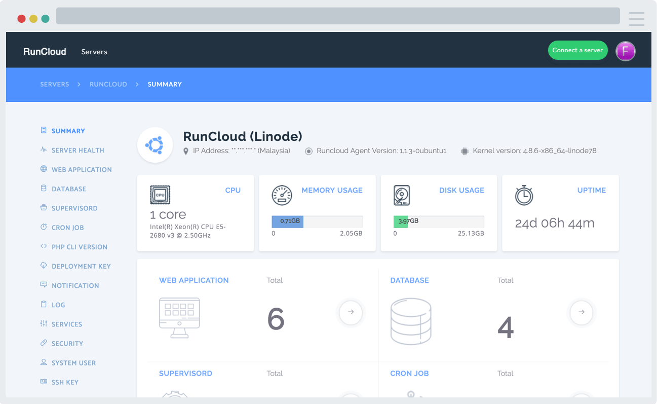Click the 25.13GB disk total value
Viewport: 657px width, 404px height.
coord(471,234)
